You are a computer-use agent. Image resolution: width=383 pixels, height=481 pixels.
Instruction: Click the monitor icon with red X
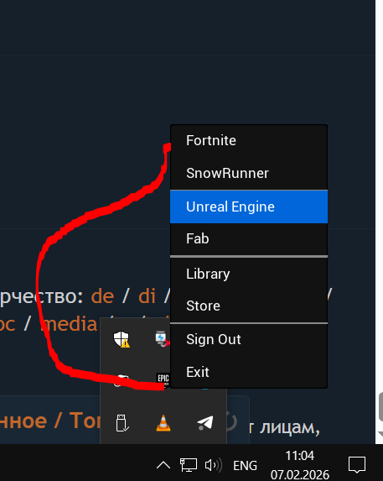[163, 339]
